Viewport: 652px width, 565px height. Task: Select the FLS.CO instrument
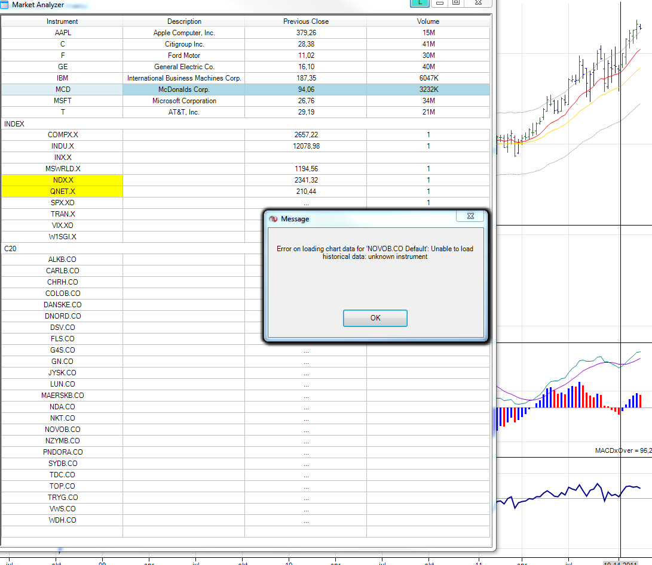[x=62, y=339]
